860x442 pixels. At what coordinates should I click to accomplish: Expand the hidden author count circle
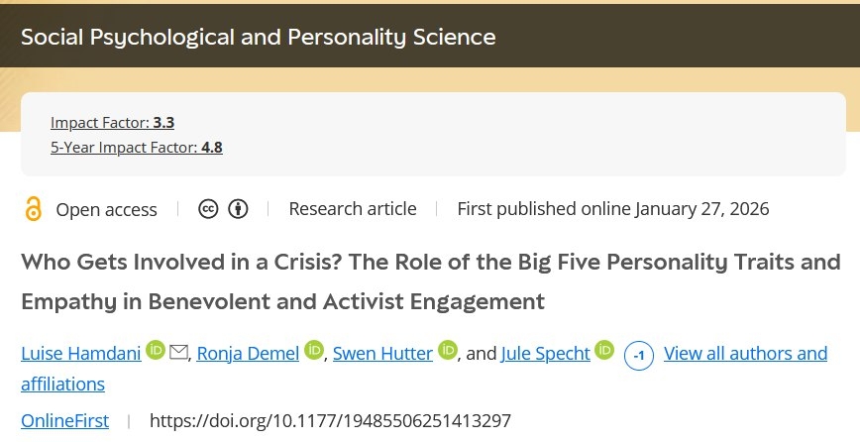pos(639,355)
